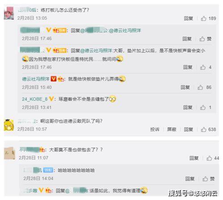Viewport: 223px width, 200px height.
Task: Click 屏蔽 on the 10:57 comment
Action: click(172, 129)
